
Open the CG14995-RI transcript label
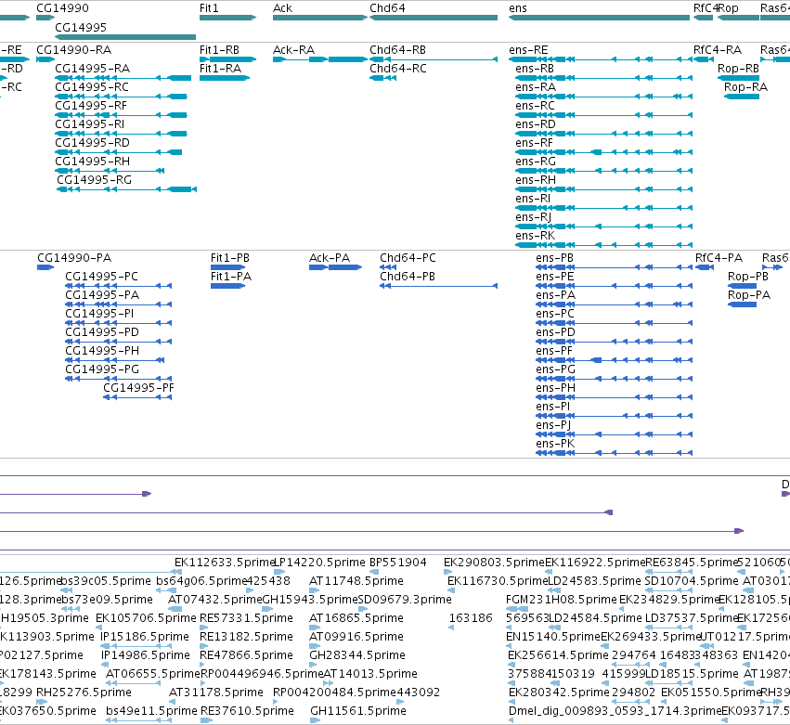[x=90, y=124]
